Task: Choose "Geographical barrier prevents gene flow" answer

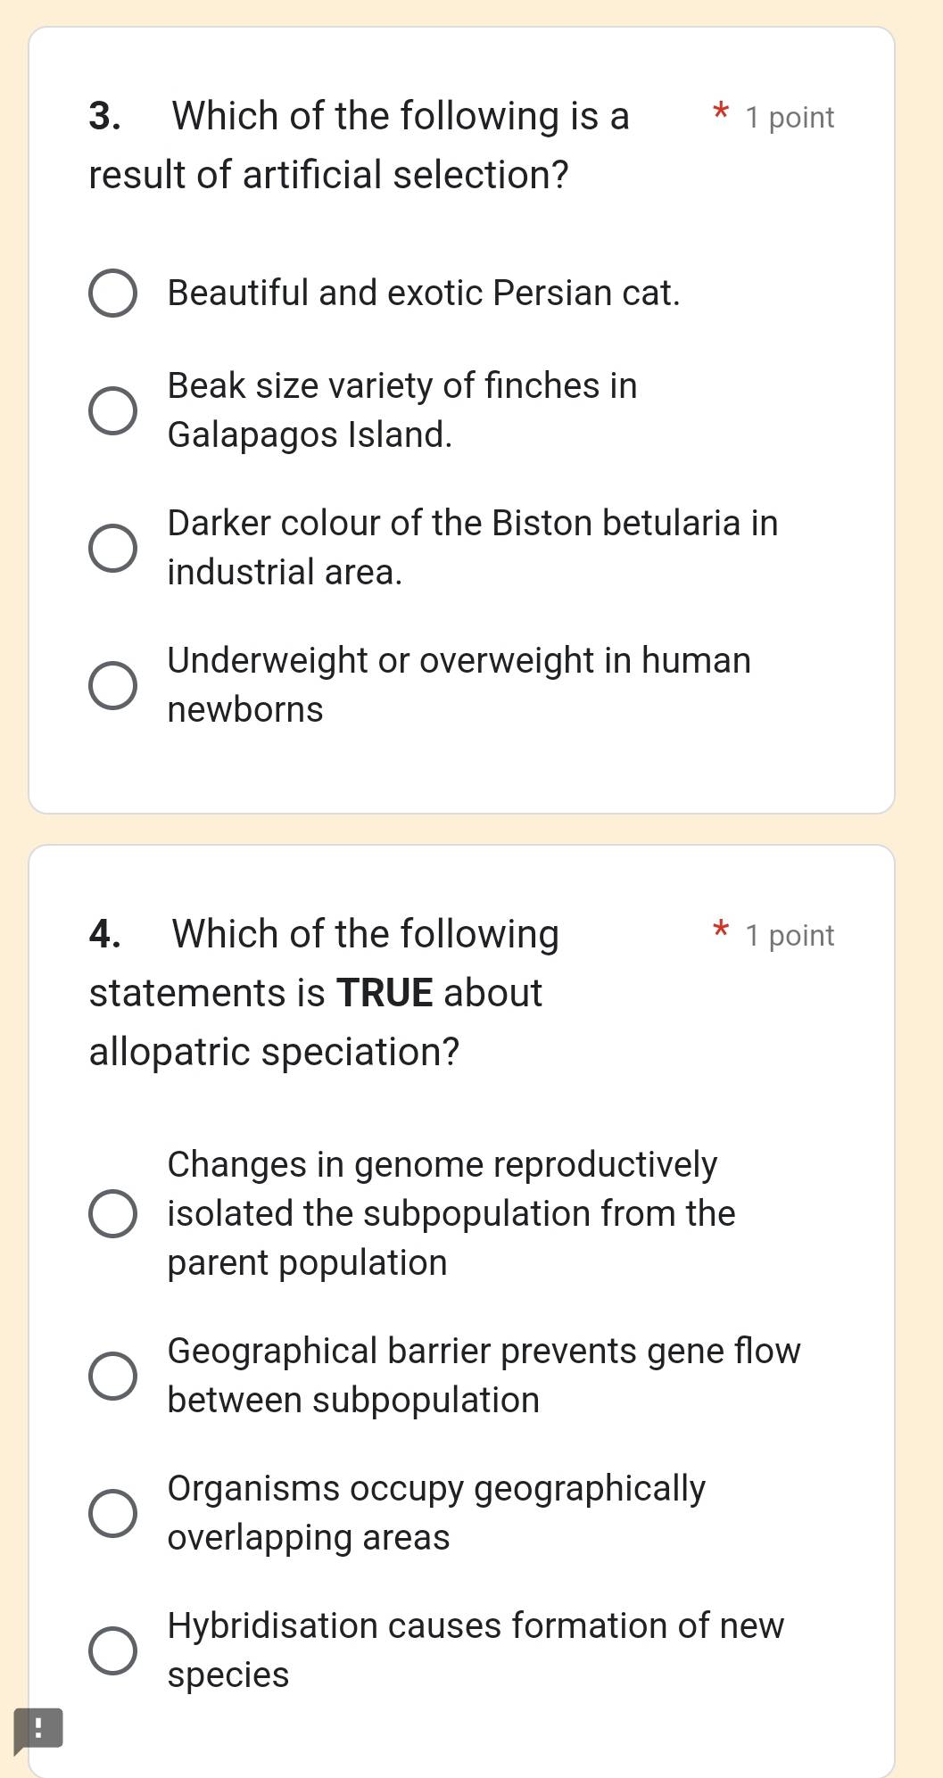Action: click(x=113, y=1375)
